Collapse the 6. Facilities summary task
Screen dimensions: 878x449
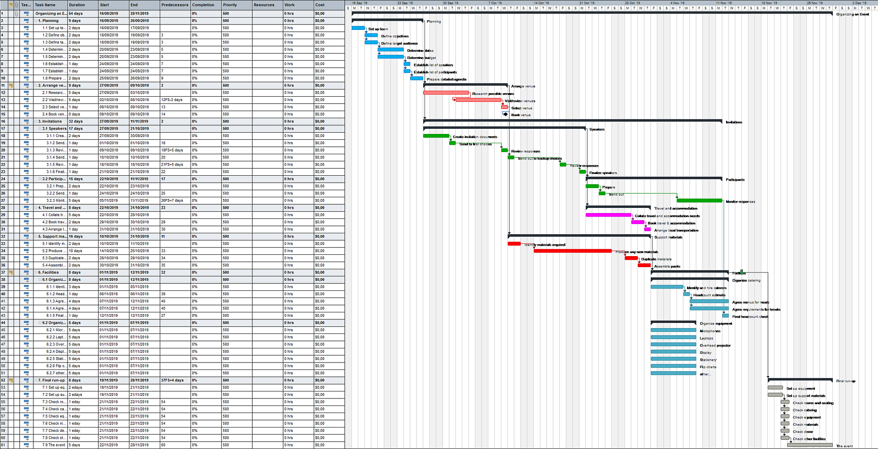click(36, 272)
